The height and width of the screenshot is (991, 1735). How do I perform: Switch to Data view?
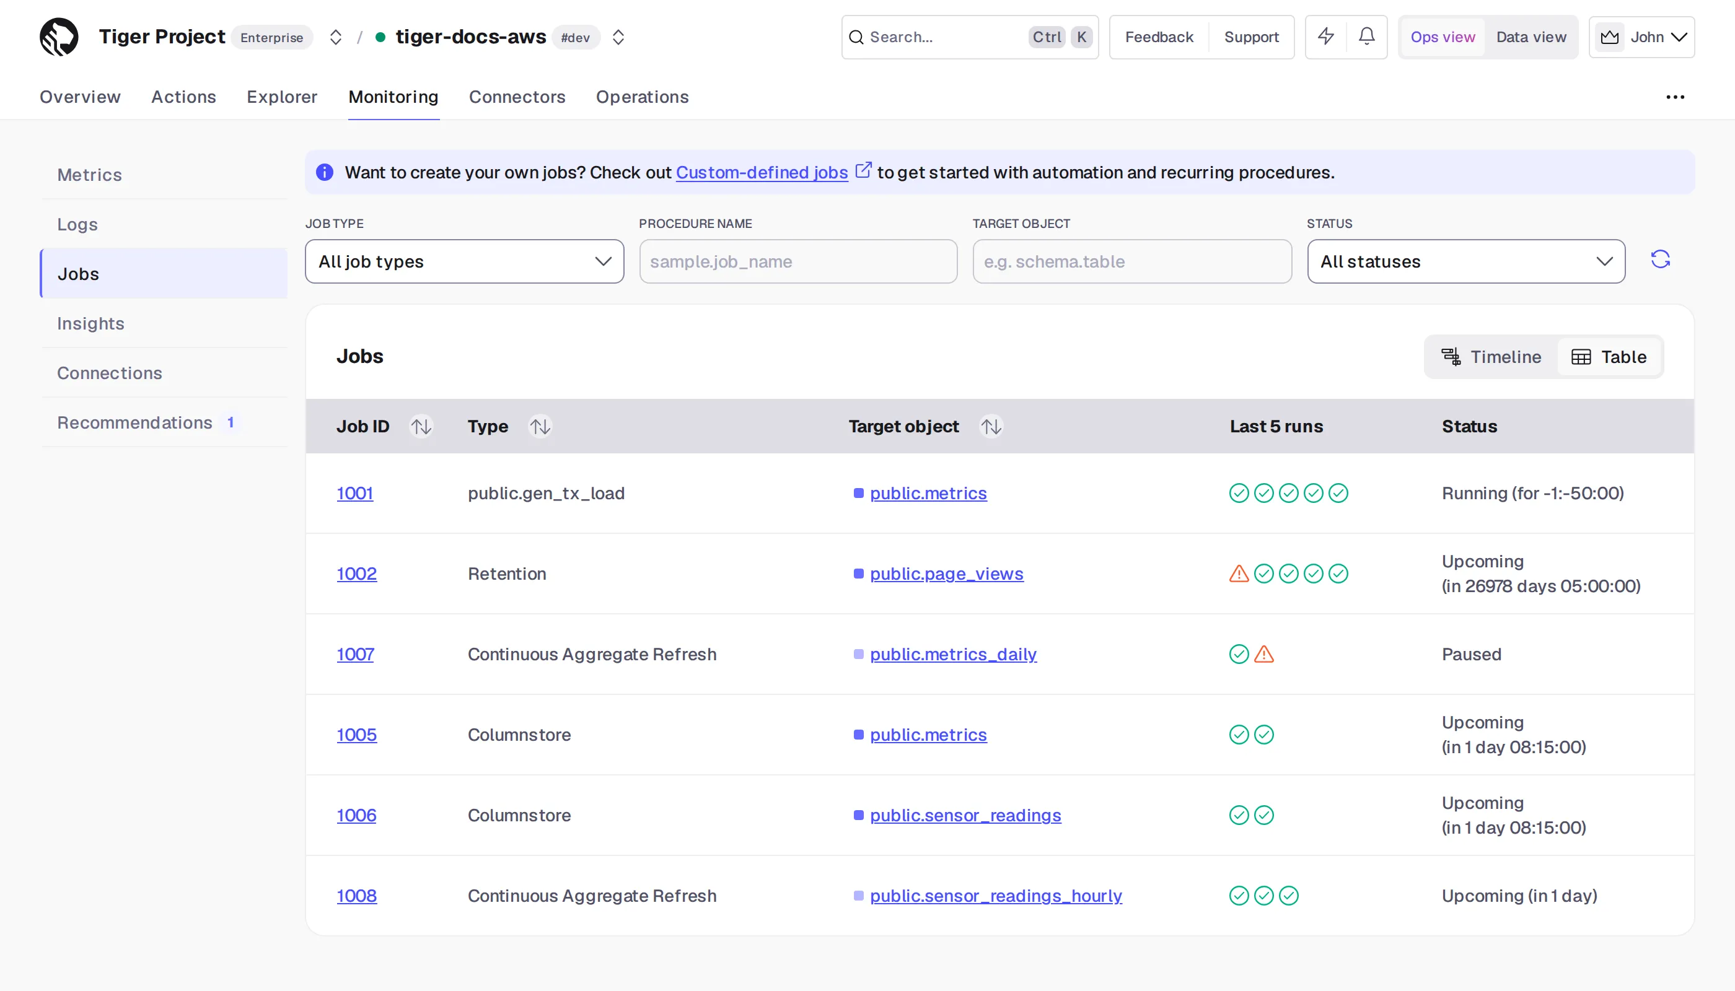[x=1531, y=37]
